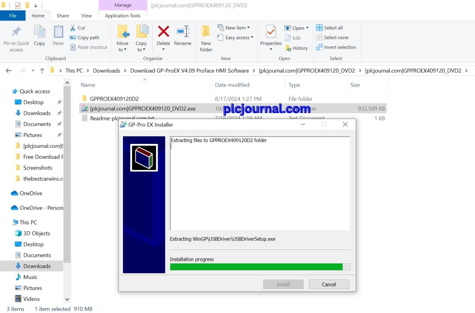
Task: Open OneDrive in the navigation pane
Action: (31, 193)
